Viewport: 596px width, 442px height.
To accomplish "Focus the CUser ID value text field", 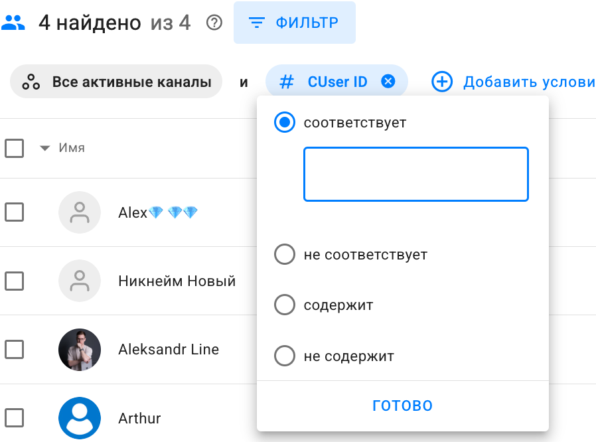I will point(415,174).
